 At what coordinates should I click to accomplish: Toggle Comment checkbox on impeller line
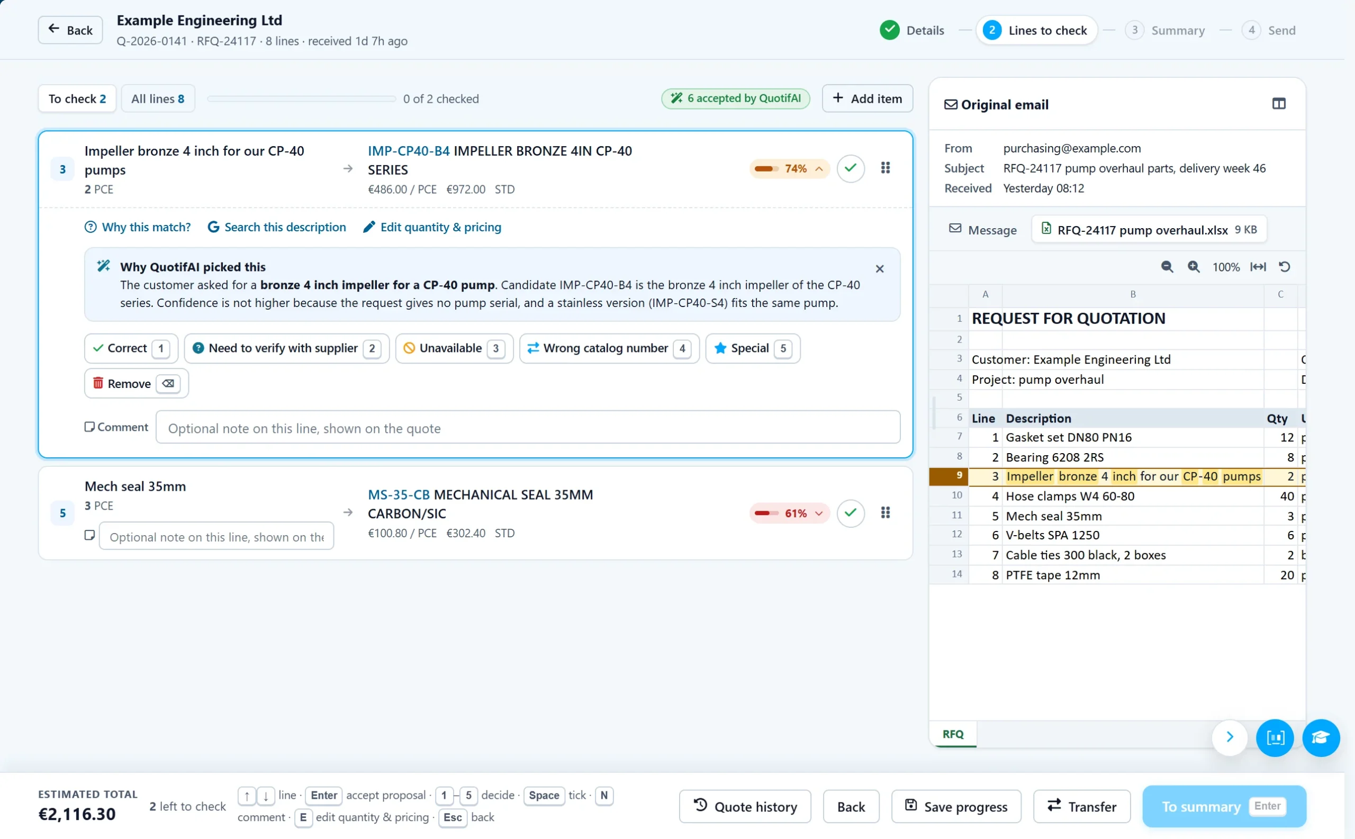pyautogui.click(x=89, y=427)
